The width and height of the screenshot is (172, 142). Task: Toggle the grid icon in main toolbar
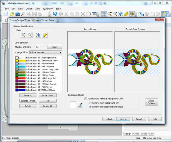tap(104, 14)
